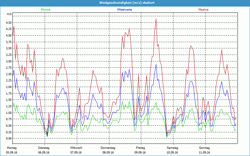Screen dimensions: 250x156
Task: Click the date 10.09.16
Action: 172,153
